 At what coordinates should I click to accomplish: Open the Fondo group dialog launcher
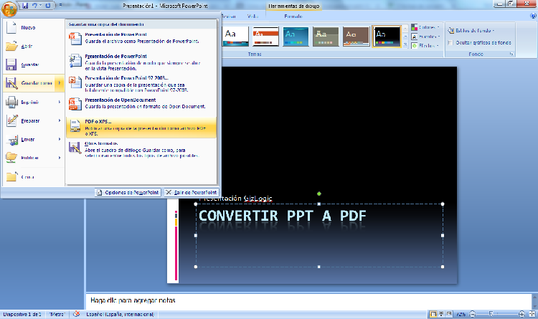[511, 54]
